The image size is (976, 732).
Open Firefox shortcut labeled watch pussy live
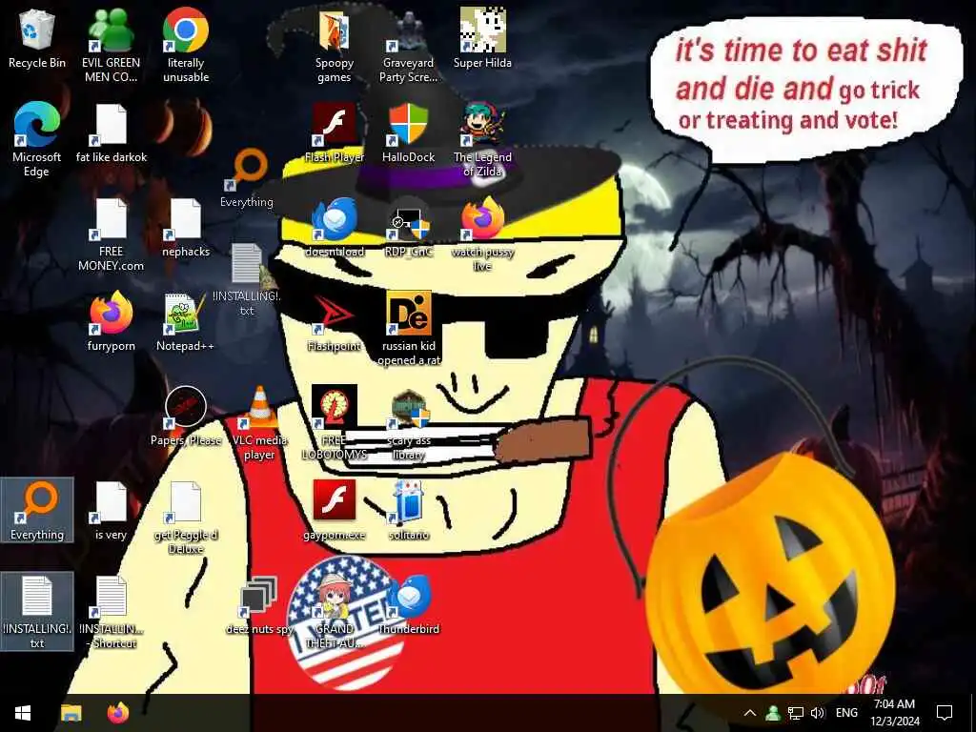coord(482,234)
